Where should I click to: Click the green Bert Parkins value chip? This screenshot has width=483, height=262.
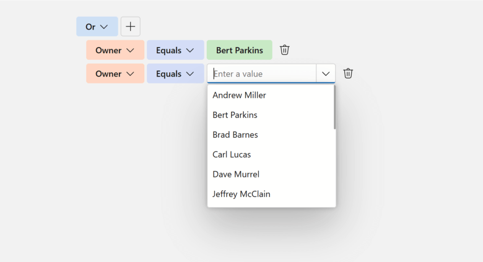click(240, 50)
